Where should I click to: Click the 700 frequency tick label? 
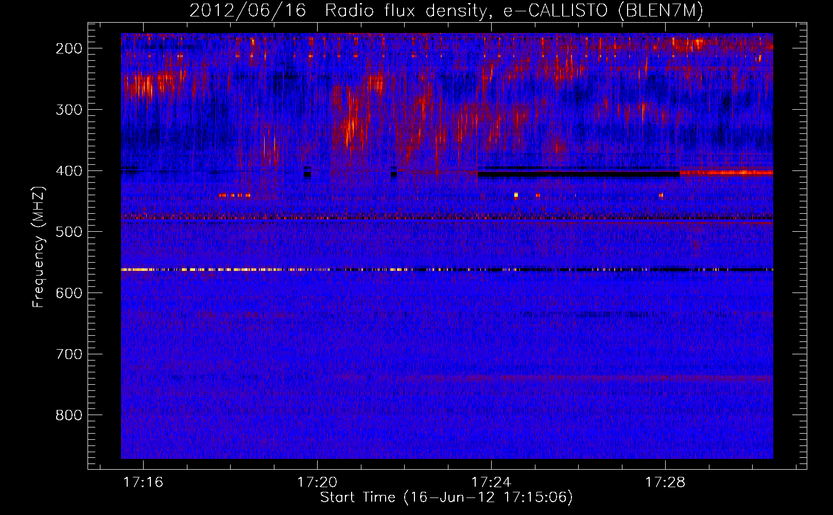pos(69,354)
